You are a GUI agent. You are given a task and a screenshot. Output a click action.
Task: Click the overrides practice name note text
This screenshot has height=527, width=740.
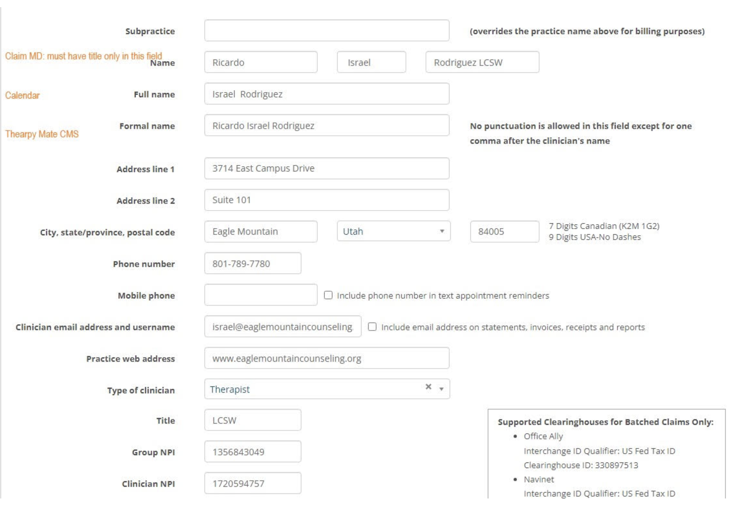(587, 31)
